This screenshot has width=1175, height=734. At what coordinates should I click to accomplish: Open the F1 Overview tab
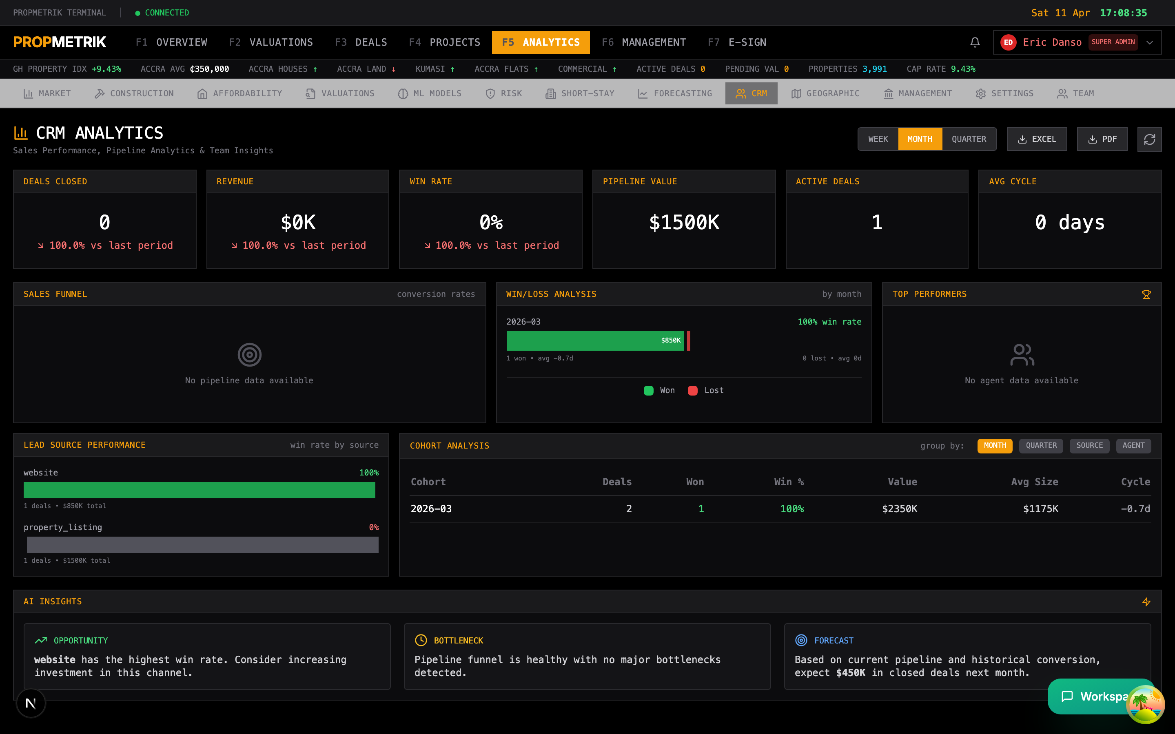point(171,42)
